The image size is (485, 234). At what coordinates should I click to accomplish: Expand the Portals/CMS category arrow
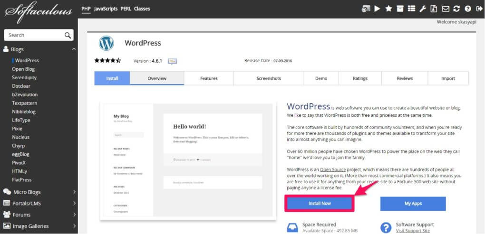[74, 203]
